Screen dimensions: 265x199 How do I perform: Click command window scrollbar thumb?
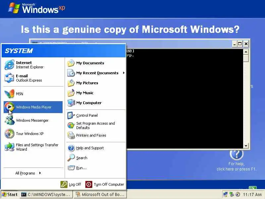point(246,58)
